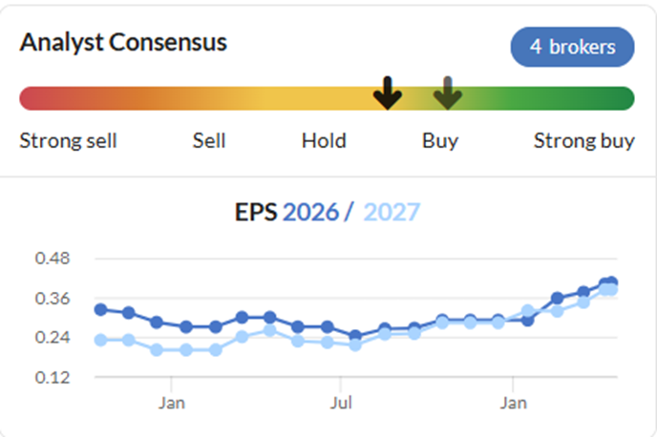Image resolution: width=657 pixels, height=437 pixels.
Task: Click the black consensus arrow marker
Action: pyautogui.click(x=388, y=93)
